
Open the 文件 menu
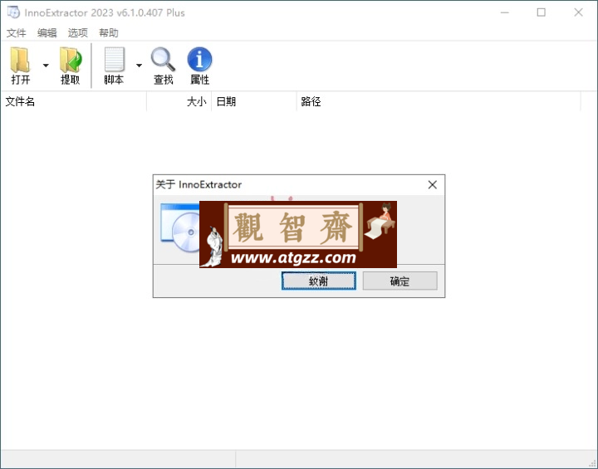point(17,33)
